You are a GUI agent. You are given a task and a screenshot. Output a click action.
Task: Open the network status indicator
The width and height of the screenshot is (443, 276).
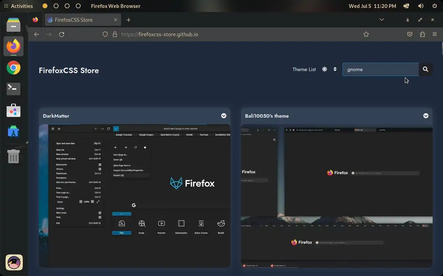406,6
